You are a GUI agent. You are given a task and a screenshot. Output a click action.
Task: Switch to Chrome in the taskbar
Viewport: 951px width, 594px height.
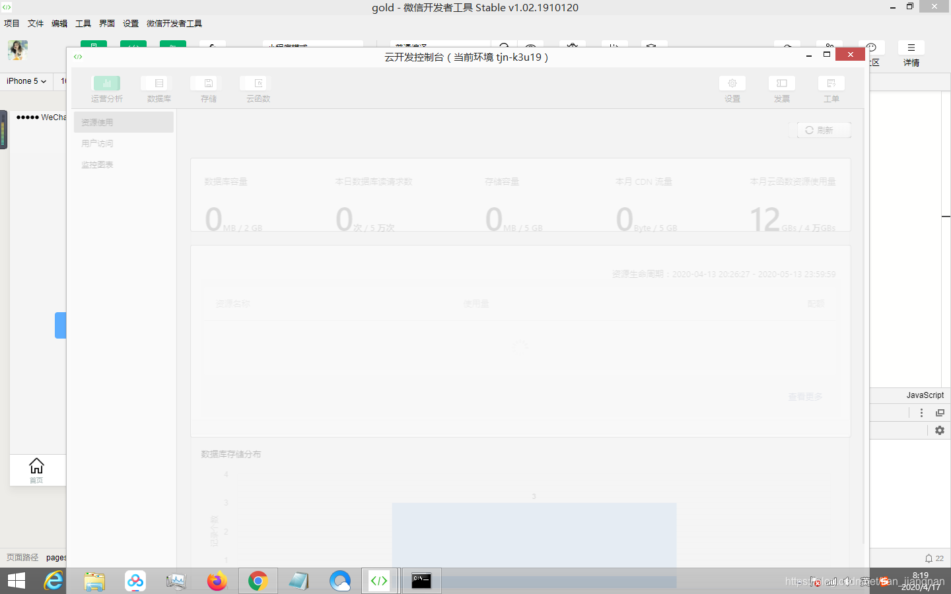pos(258,581)
